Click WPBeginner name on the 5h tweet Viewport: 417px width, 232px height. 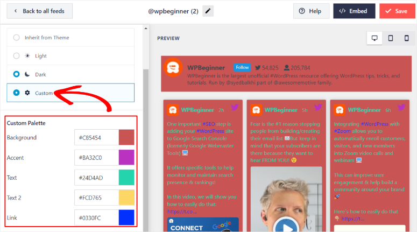pyautogui.click(x=281, y=110)
